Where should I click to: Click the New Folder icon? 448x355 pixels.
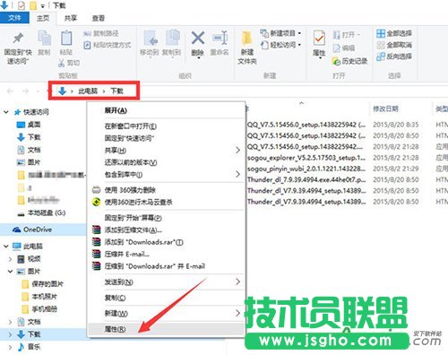pyautogui.click(x=247, y=39)
